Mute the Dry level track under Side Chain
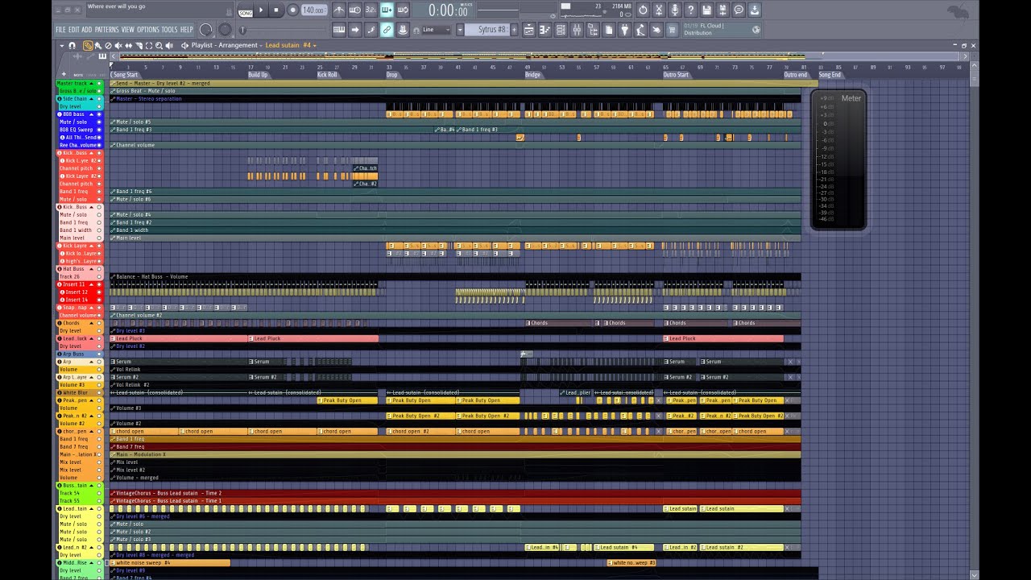 pos(99,106)
